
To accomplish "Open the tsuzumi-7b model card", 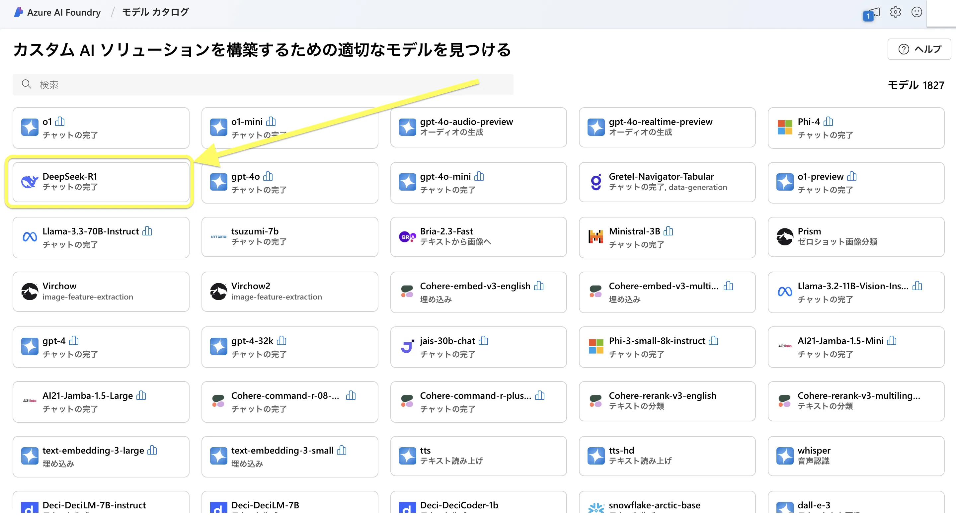I will (x=289, y=237).
